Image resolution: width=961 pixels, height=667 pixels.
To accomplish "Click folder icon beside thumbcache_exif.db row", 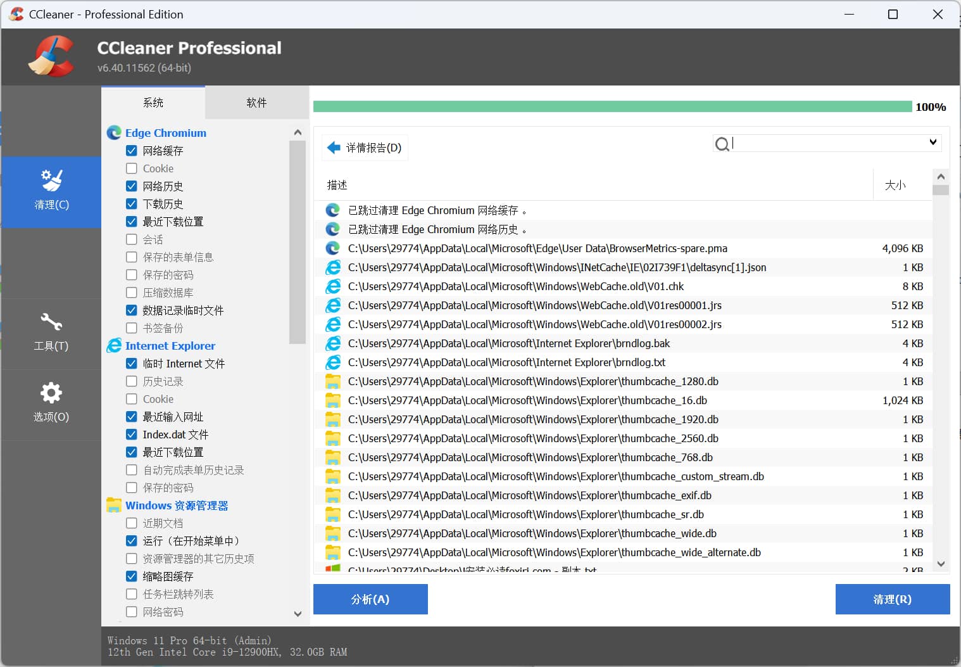I will point(333,495).
